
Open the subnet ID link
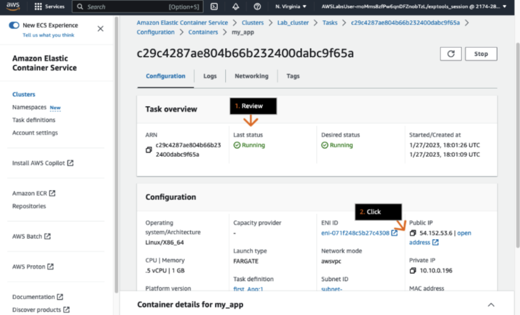coord(331,289)
